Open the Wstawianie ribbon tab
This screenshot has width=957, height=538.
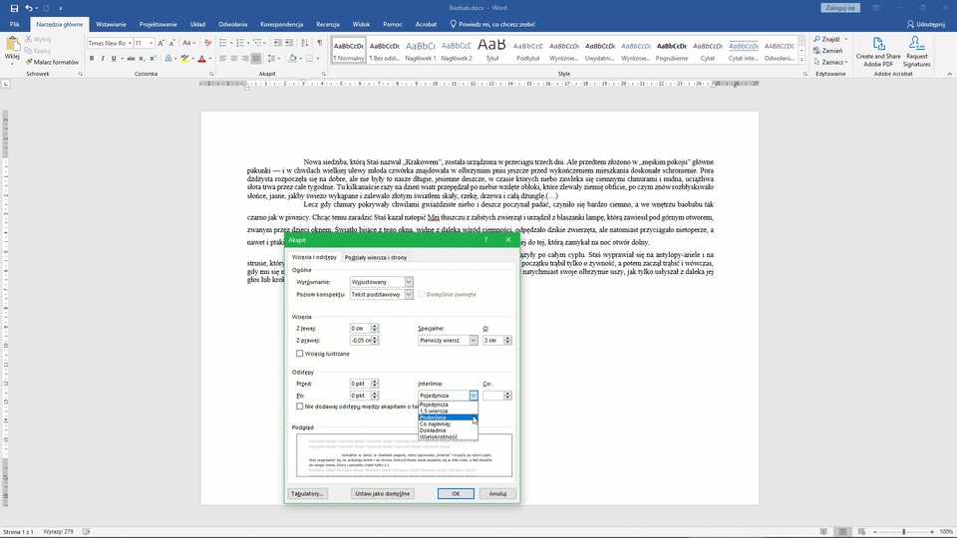[x=111, y=23]
